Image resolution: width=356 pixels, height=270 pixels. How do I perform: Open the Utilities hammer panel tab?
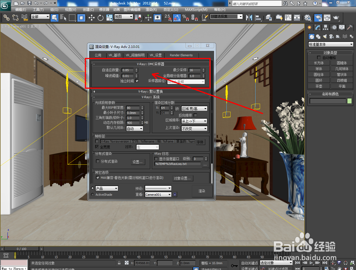[350, 27]
